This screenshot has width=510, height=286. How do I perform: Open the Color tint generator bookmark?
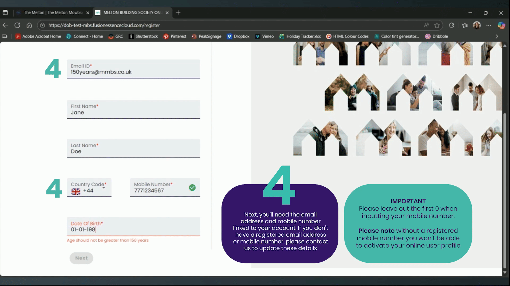397,36
